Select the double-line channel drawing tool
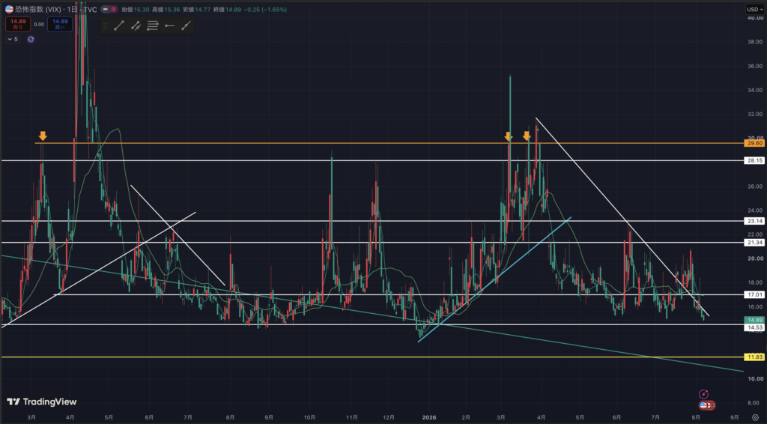The height and width of the screenshot is (424, 767). [x=136, y=26]
